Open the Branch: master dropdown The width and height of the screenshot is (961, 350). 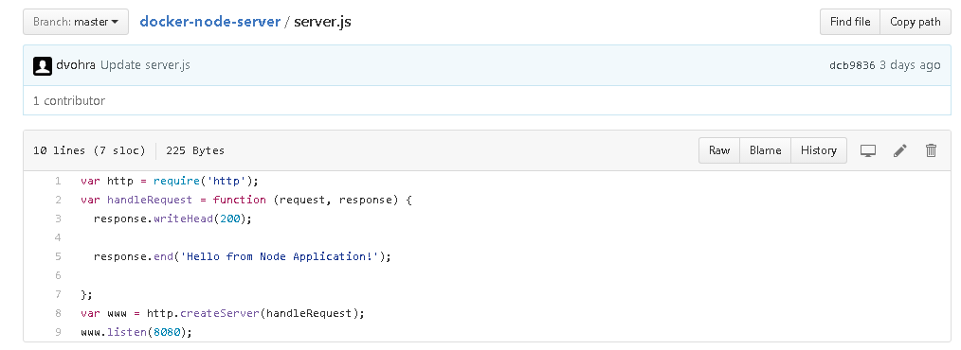[x=76, y=22]
